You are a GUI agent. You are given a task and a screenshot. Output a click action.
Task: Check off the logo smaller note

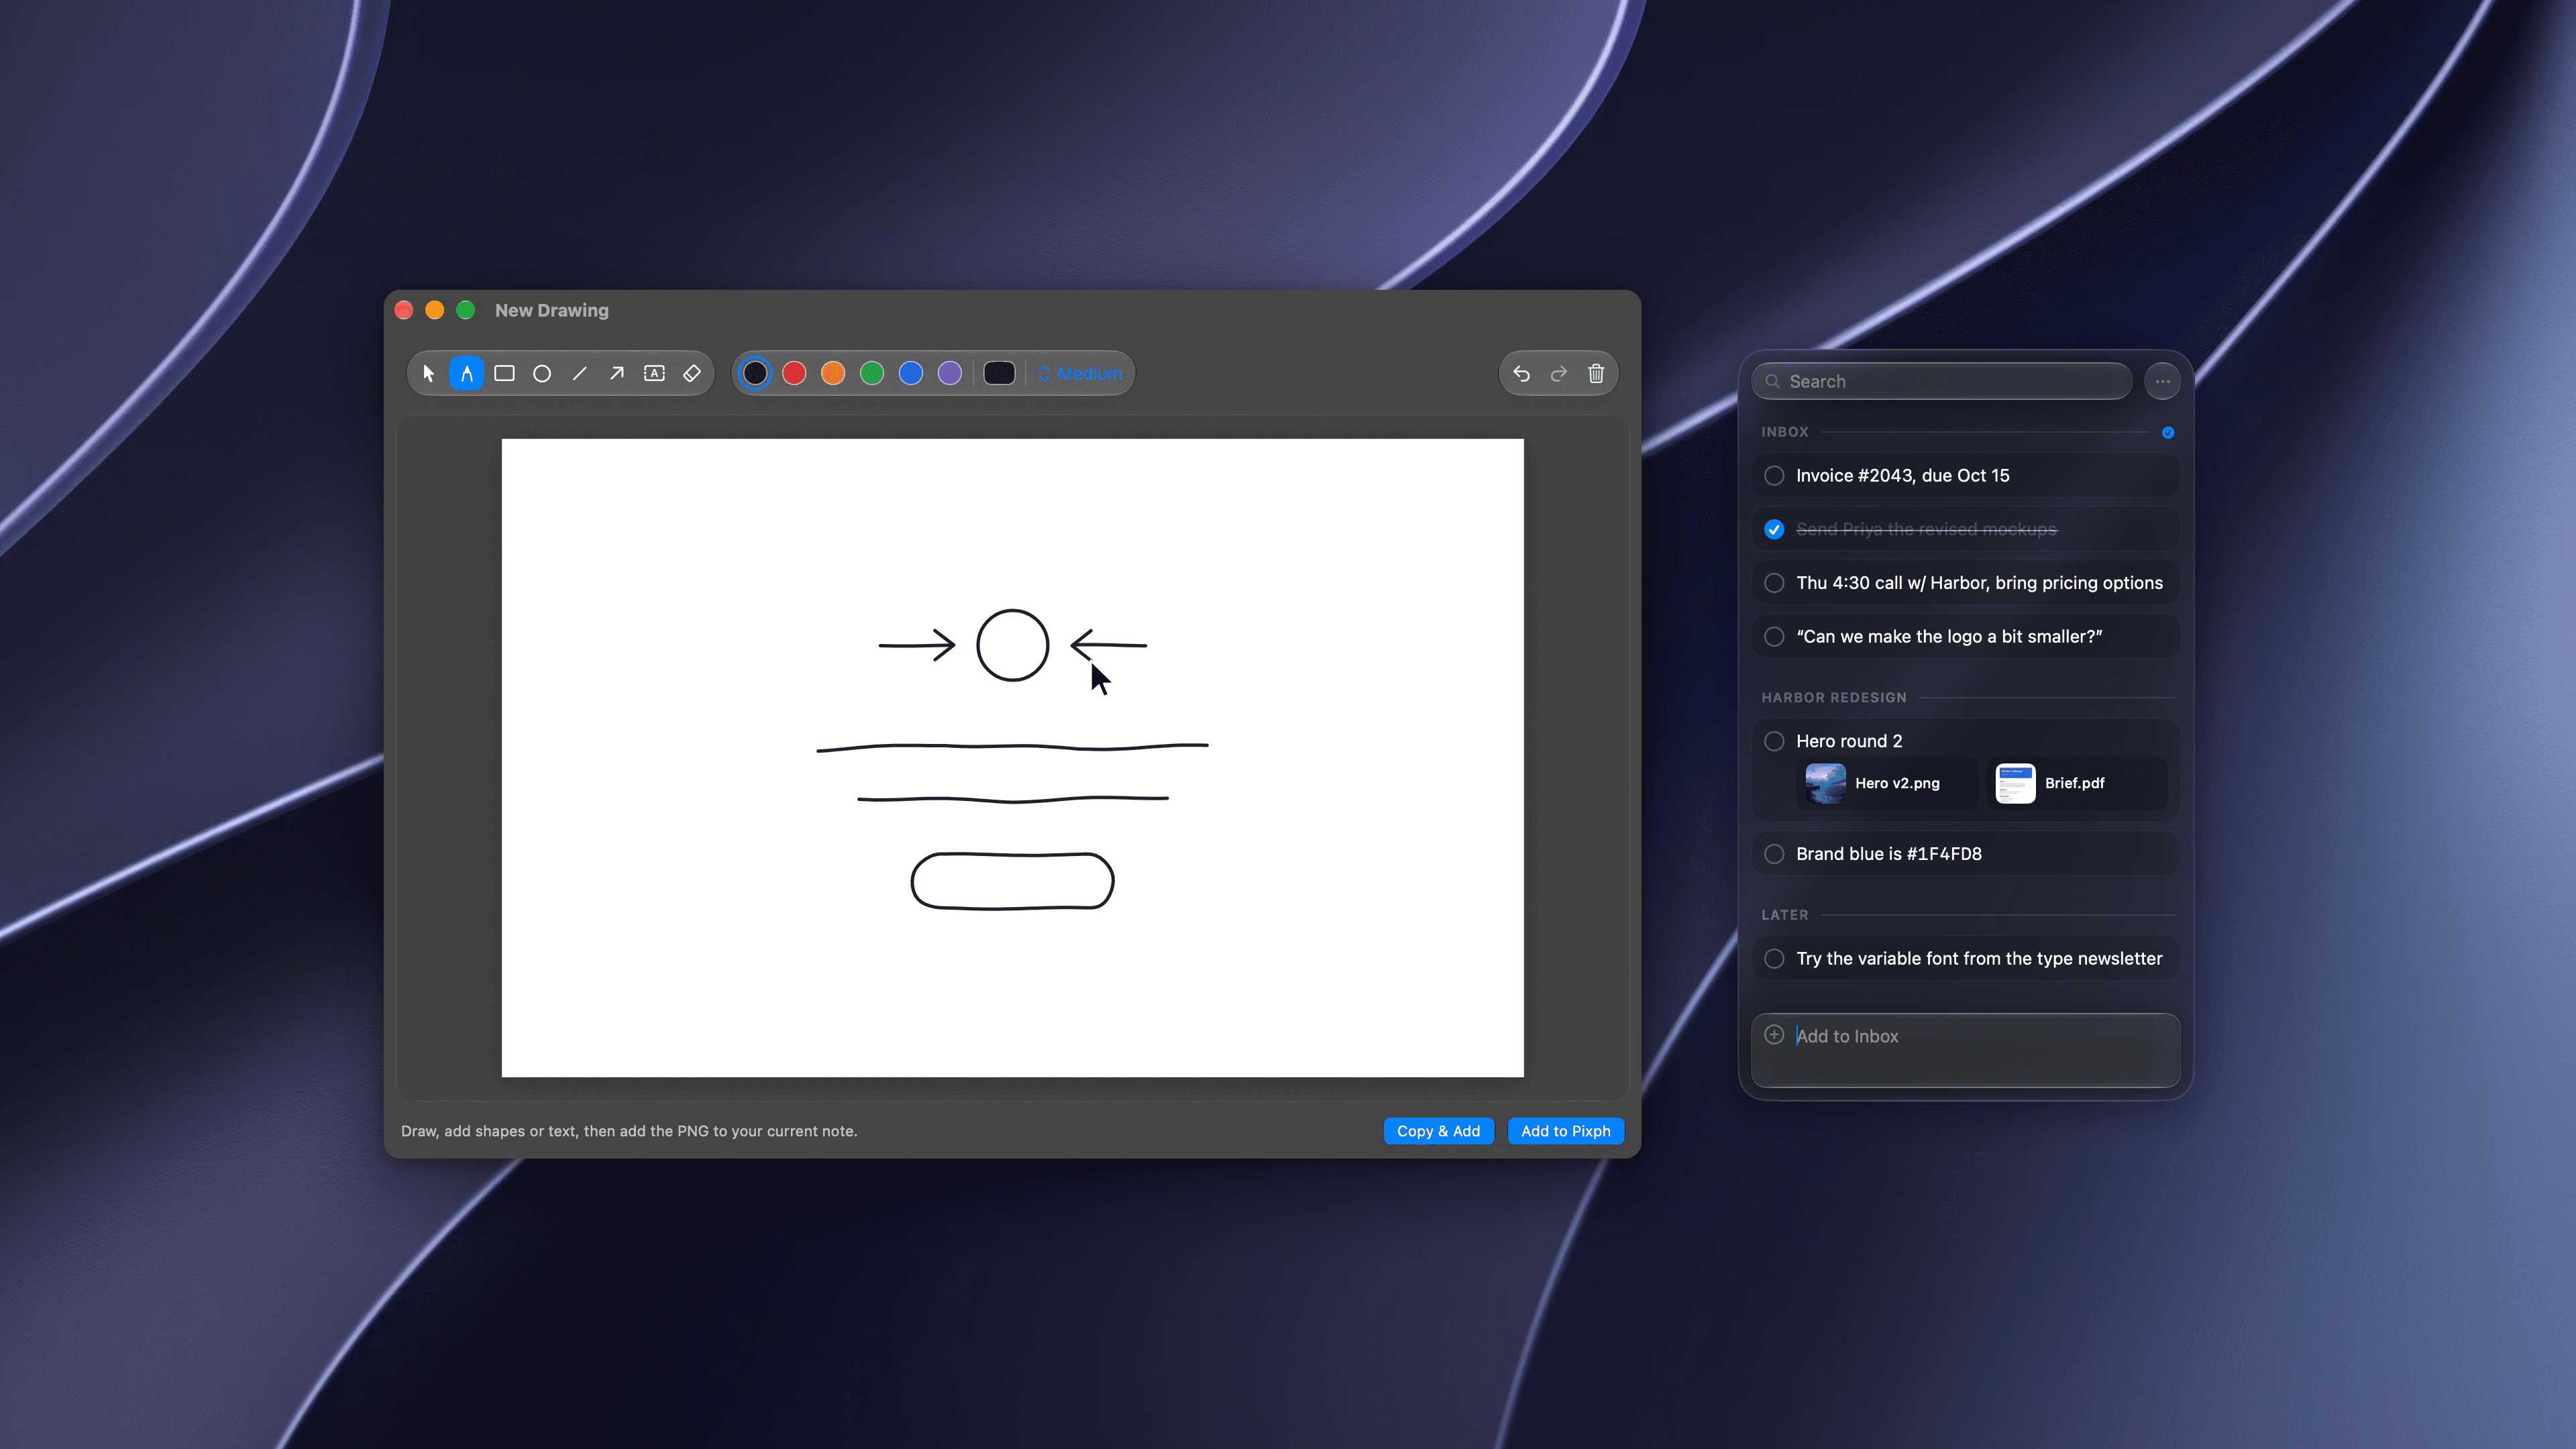[x=1774, y=636]
